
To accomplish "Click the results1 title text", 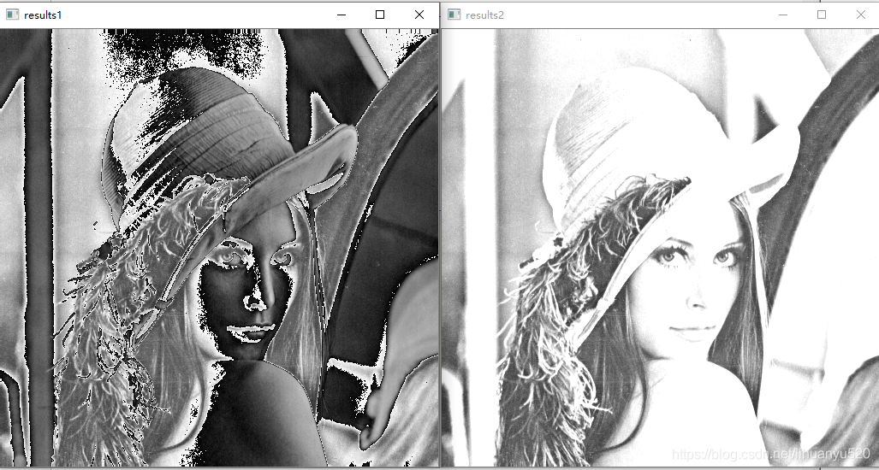I will pos(43,15).
